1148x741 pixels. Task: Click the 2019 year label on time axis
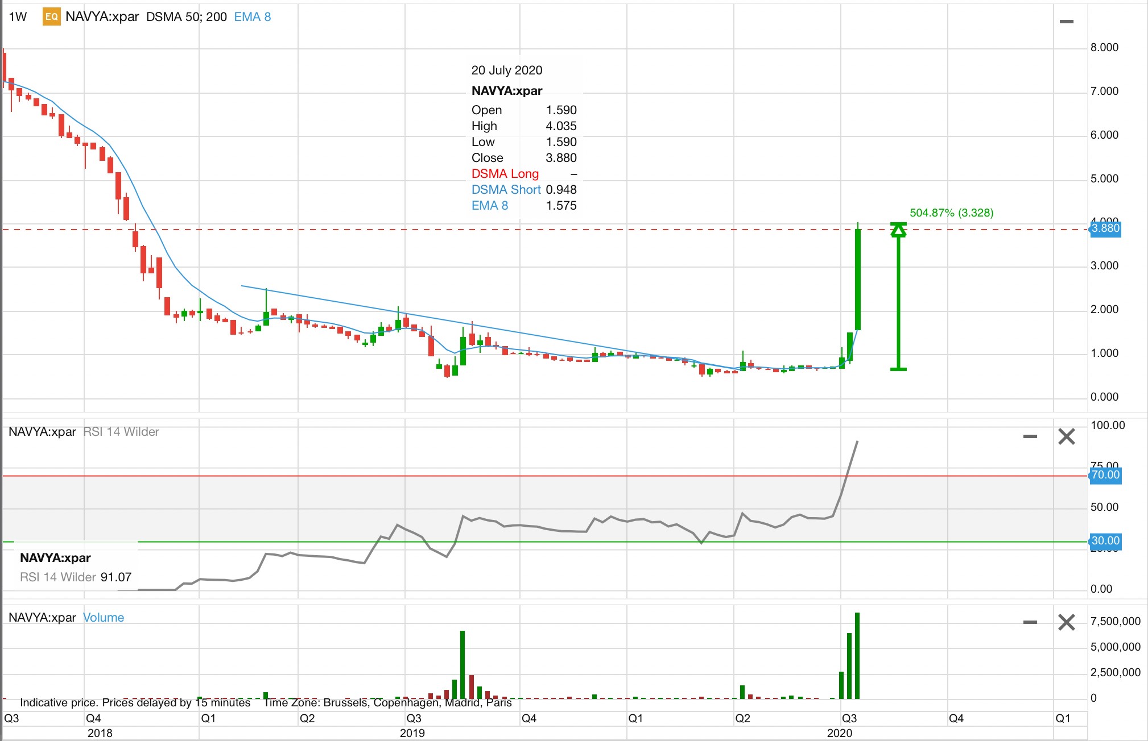(x=412, y=733)
